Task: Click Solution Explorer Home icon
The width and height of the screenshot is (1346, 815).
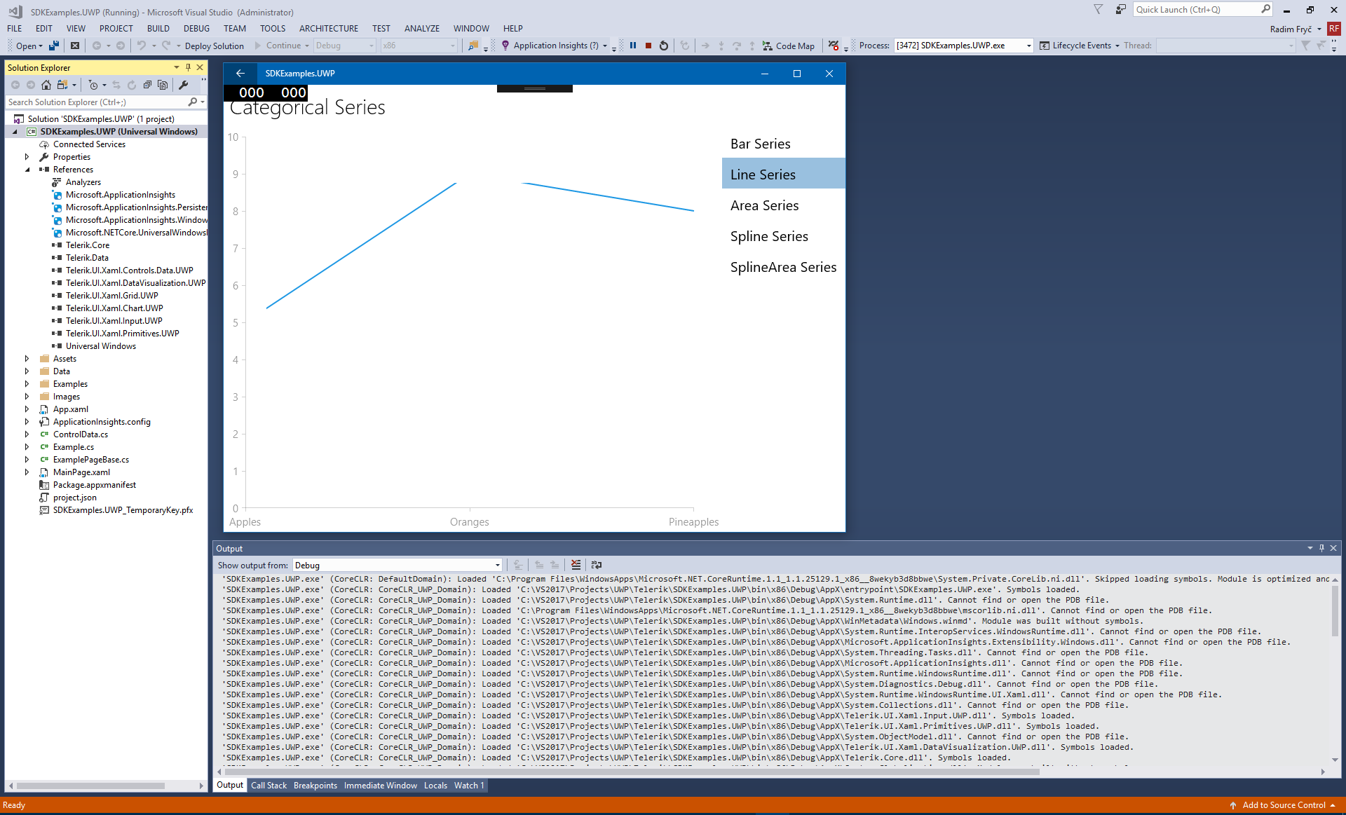Action: (46, 85)
